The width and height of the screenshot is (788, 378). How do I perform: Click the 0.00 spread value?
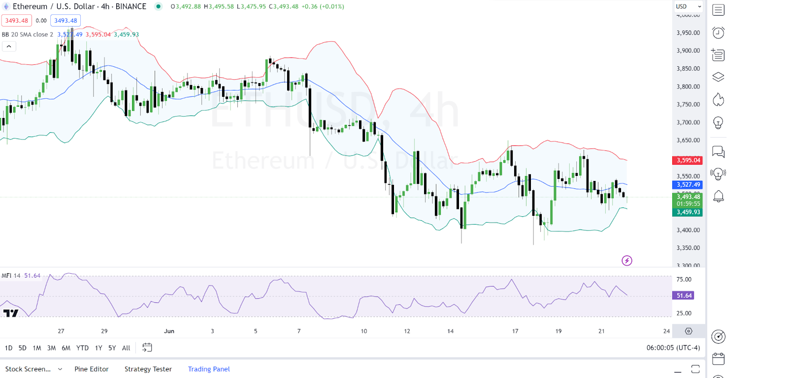(x=41, y=21)
